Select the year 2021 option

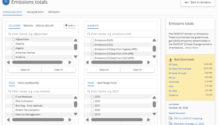92,106
